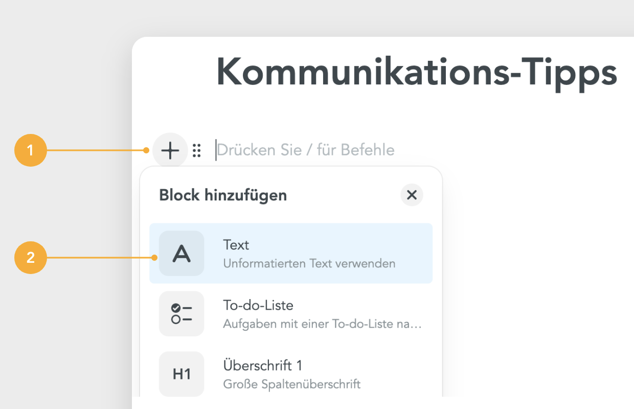Click the 'Große Spaltenüberschrift' description
Screen dimensions: 634x409
pos(292,384)
